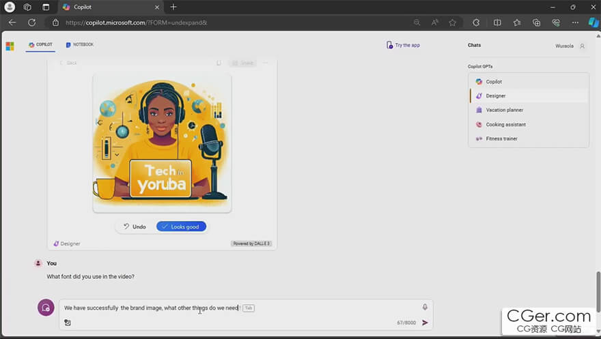Add this page to favorites star
601x339 pixels.
(453, 23)
